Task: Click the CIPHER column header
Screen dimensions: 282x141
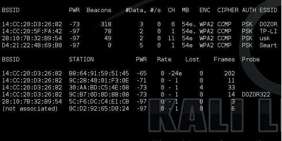Action: [x=228, y=10]
